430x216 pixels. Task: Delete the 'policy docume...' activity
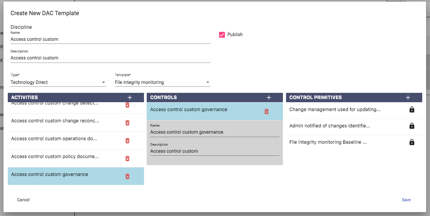coord(127,159)
